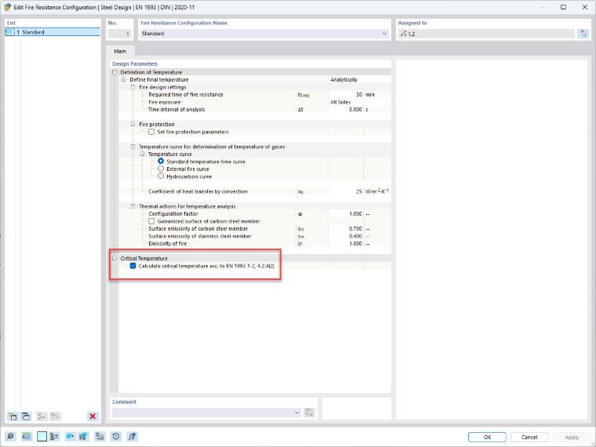The image size is (596, 447).
Task: Select '1 Standard' in the List panel
Action: click(53, 32)
